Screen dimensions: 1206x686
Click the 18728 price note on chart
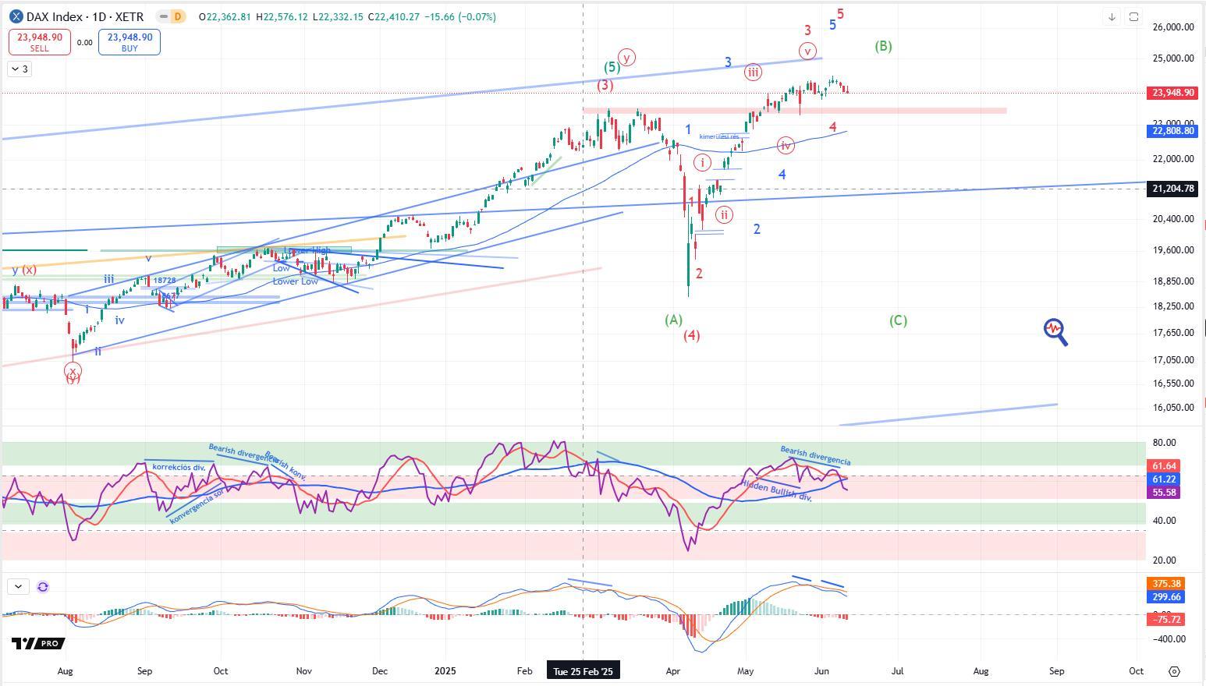tap(165, 280)
